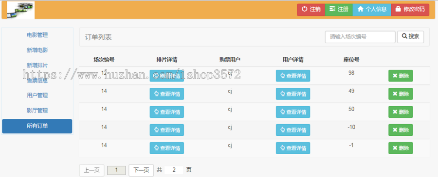The image size is (438, 177).
Task: Click user cj in seat -10 row
Action: coord(230,127)
